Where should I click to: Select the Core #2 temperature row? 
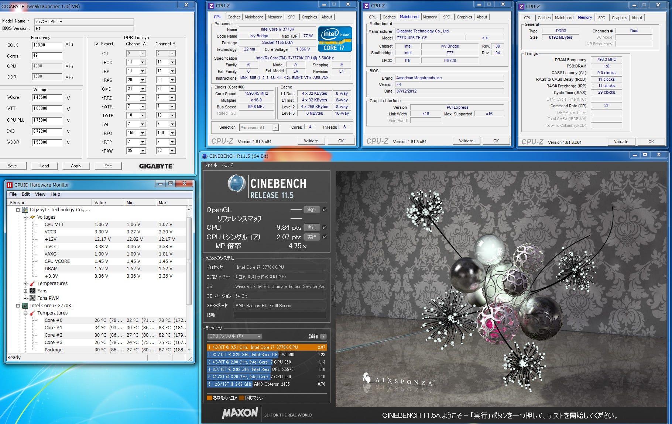click(97, 335)
